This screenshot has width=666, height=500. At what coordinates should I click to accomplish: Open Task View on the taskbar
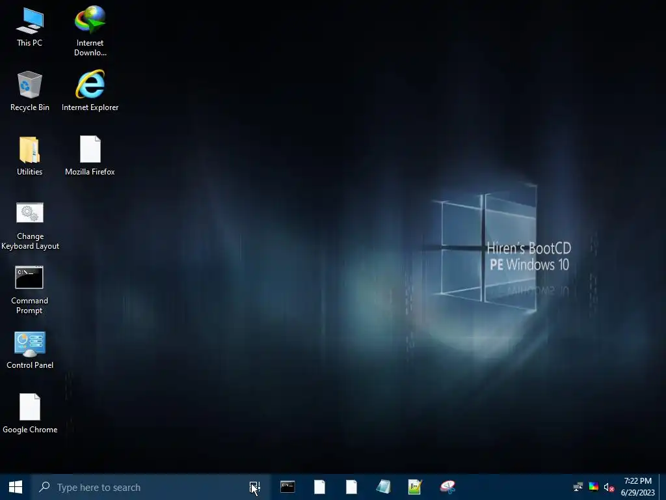coord(255,487)
